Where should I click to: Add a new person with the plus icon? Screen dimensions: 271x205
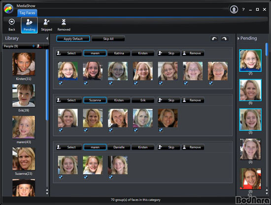point(34,46)
